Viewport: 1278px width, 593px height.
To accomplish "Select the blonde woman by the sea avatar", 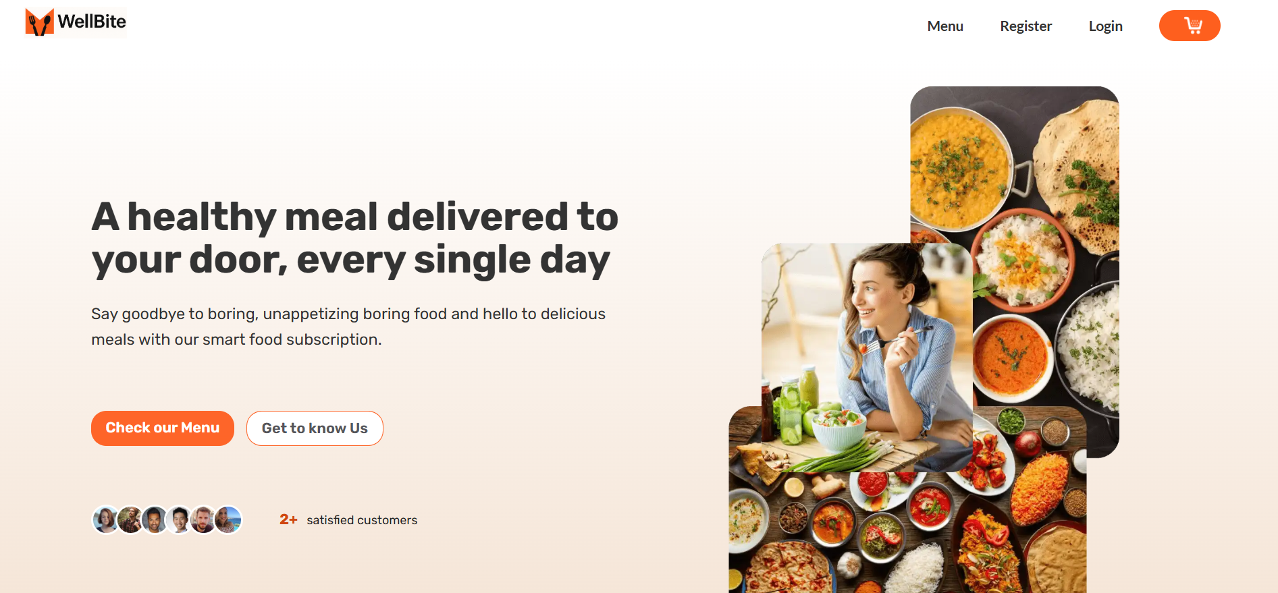I will (x=228, y=519).
